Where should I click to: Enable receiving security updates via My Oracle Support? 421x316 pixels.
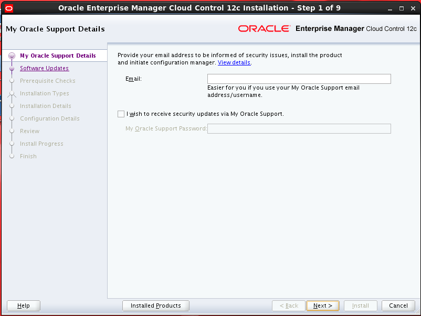click(121, 114)
